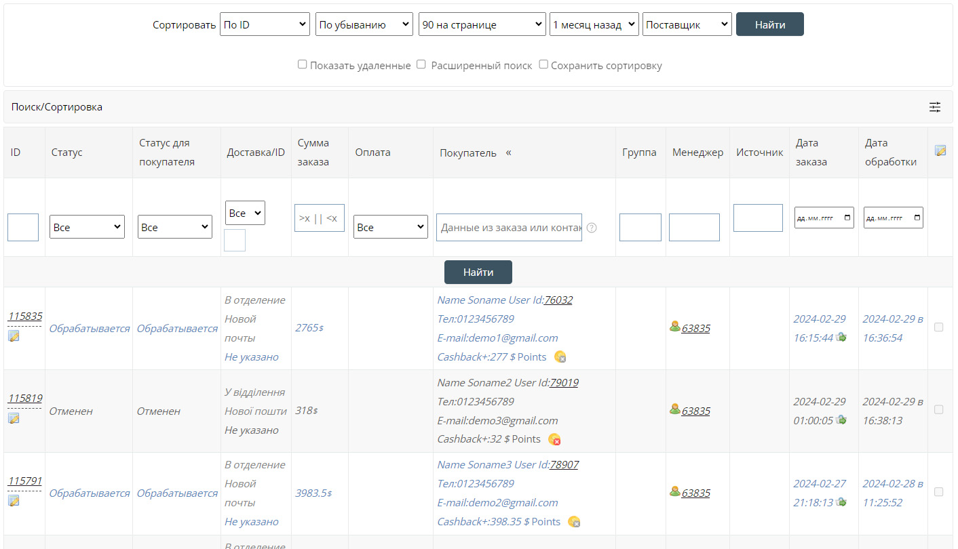Open the По ID sort field dropdown

265,24
